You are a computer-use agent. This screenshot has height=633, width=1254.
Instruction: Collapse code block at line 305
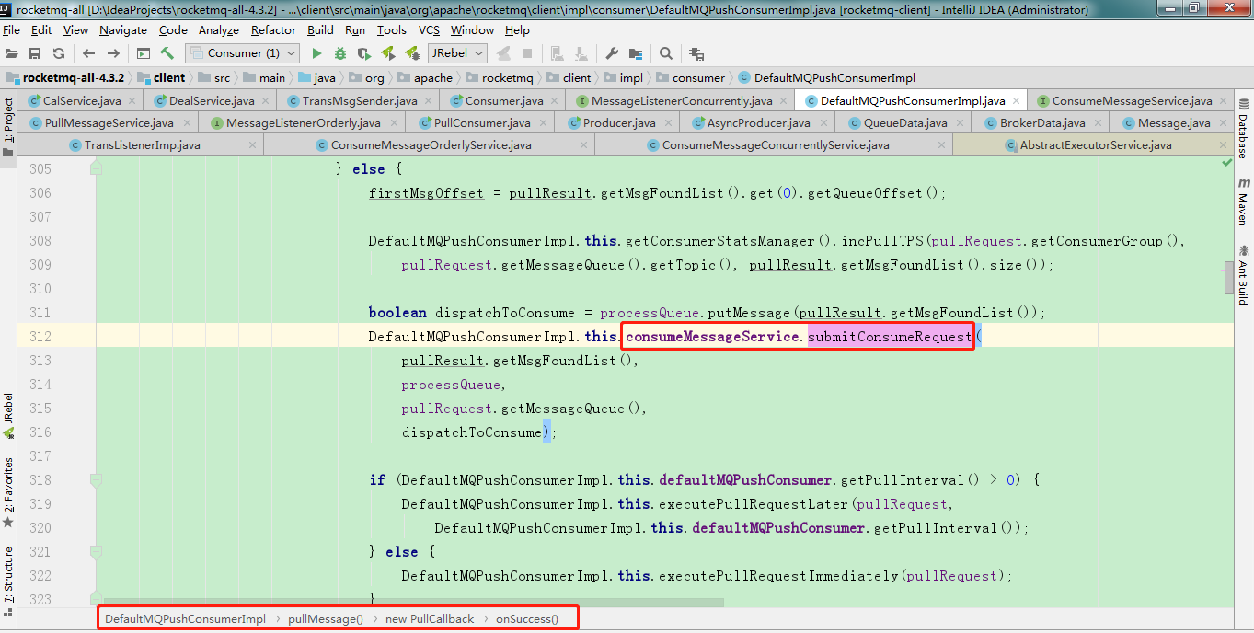coord(95,168)
